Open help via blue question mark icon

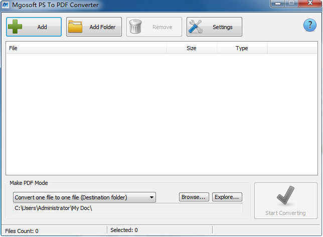pos(310,25)
